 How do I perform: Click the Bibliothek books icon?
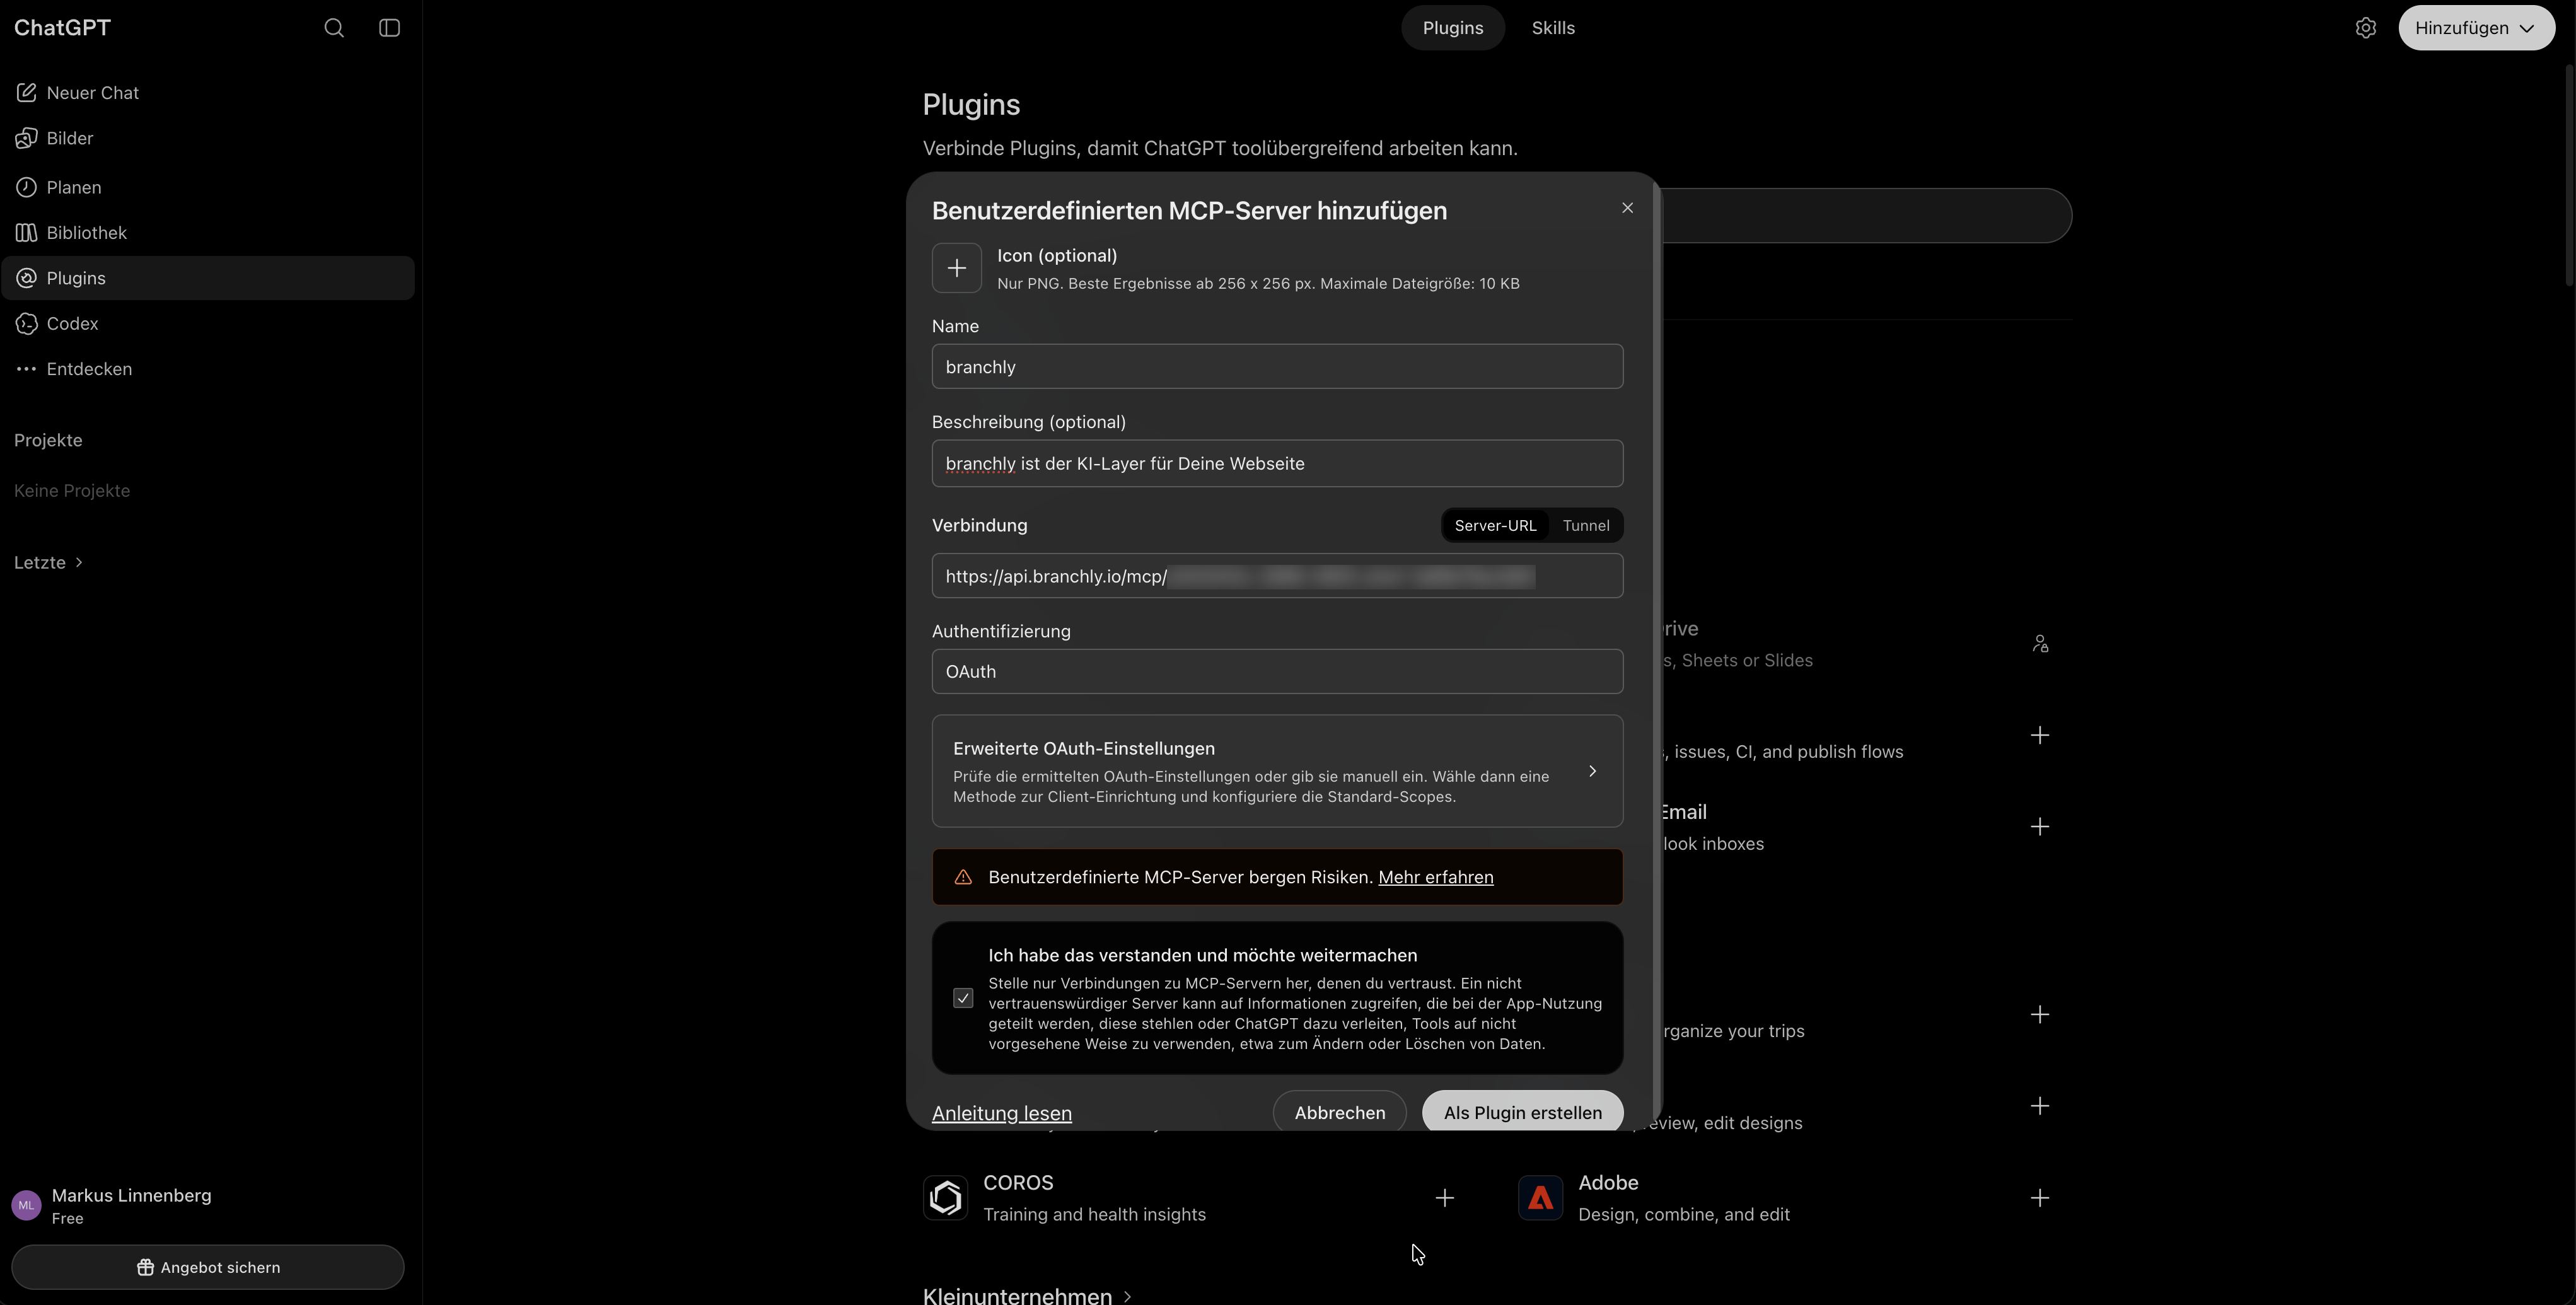(26, 232)
